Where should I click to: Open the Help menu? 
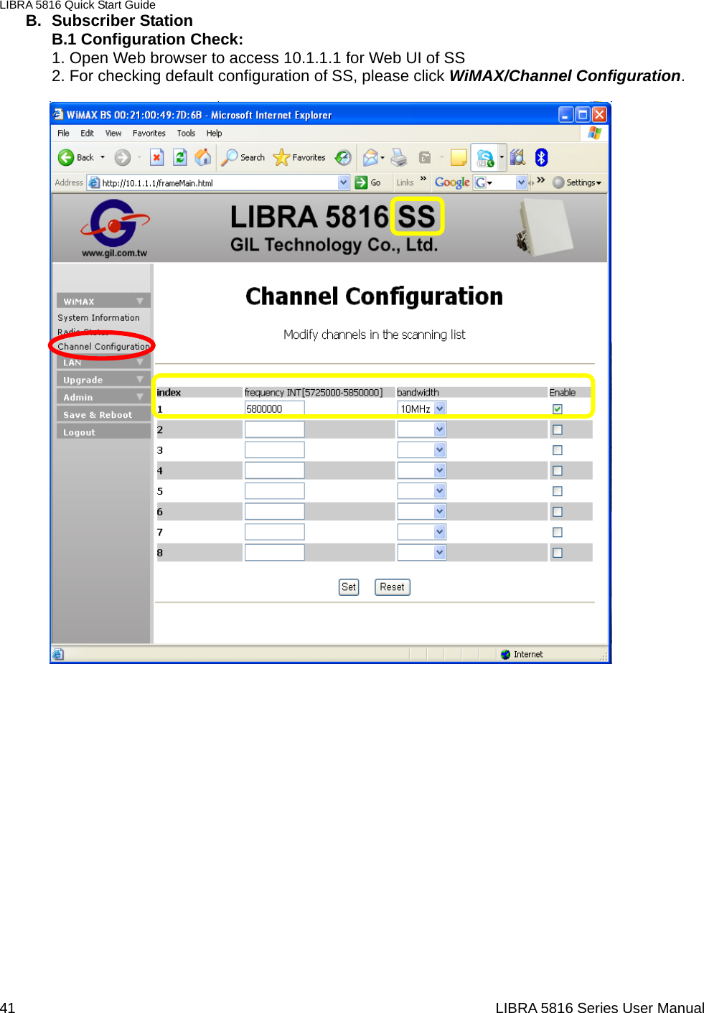pos(214,133)
